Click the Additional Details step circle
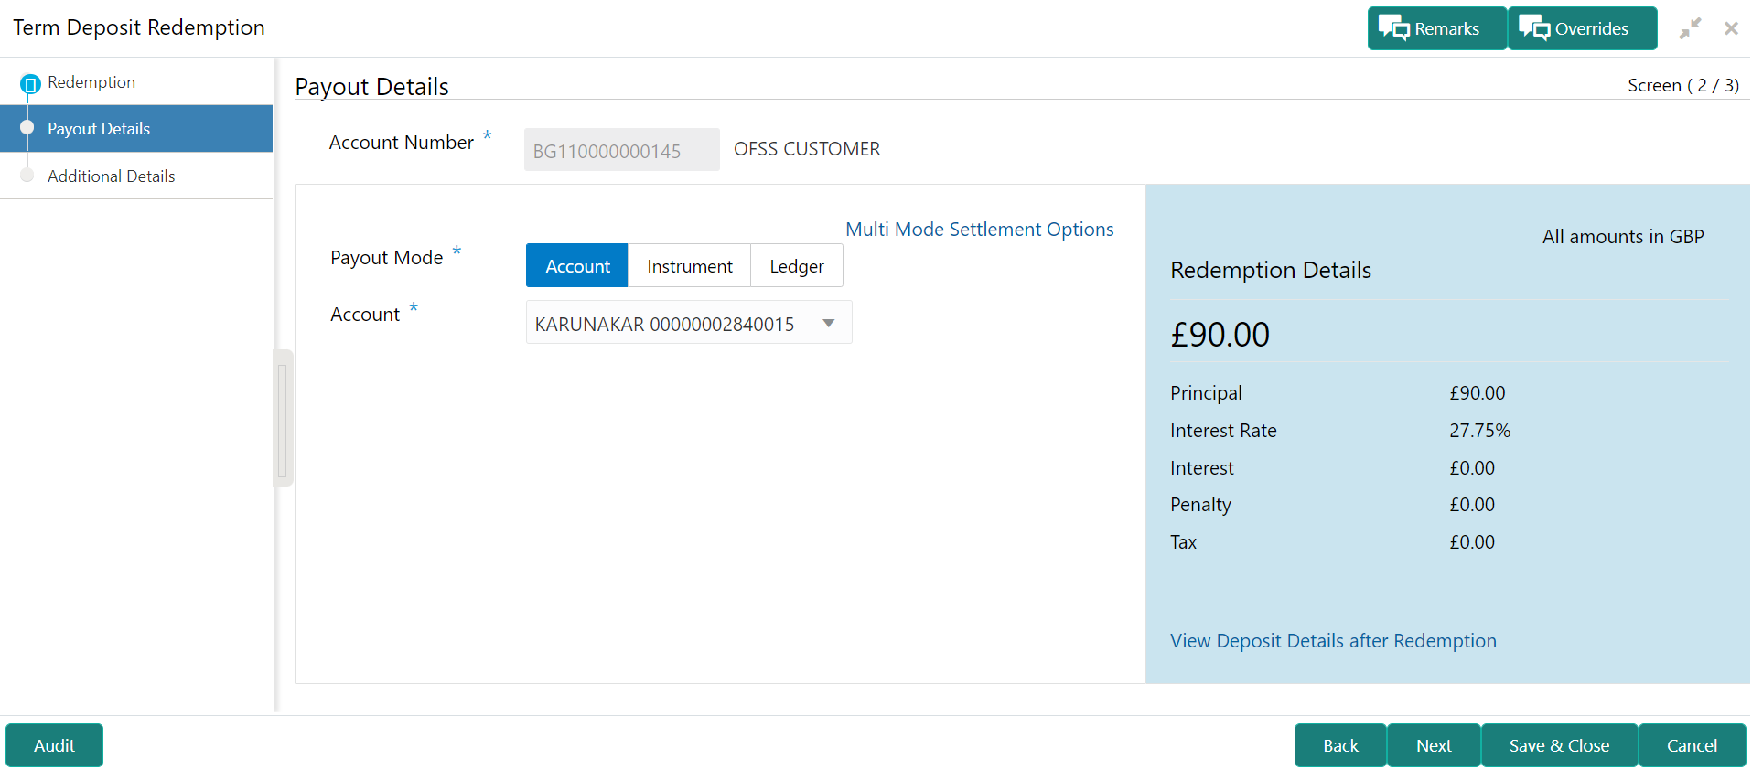 (27, 176)
